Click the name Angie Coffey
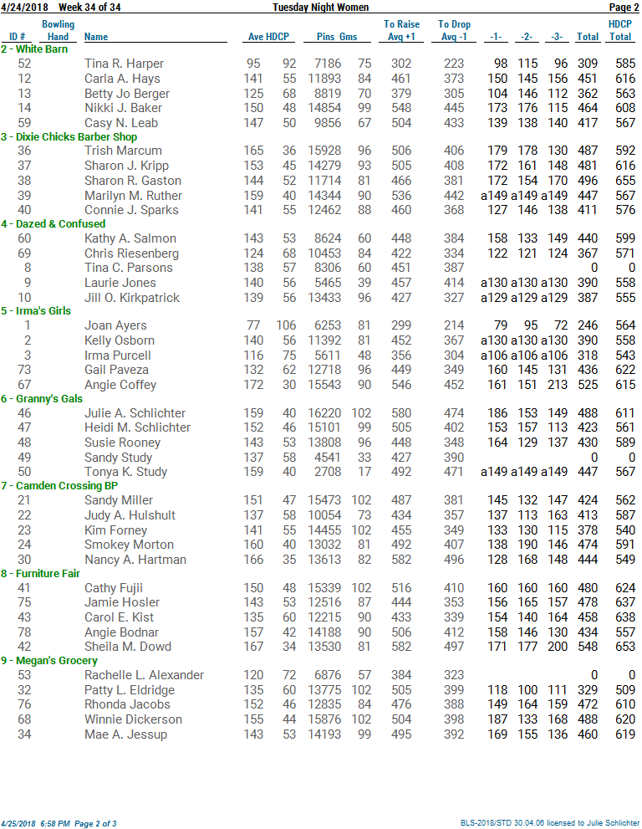The image size is (642, 829). tap(120, 384)
